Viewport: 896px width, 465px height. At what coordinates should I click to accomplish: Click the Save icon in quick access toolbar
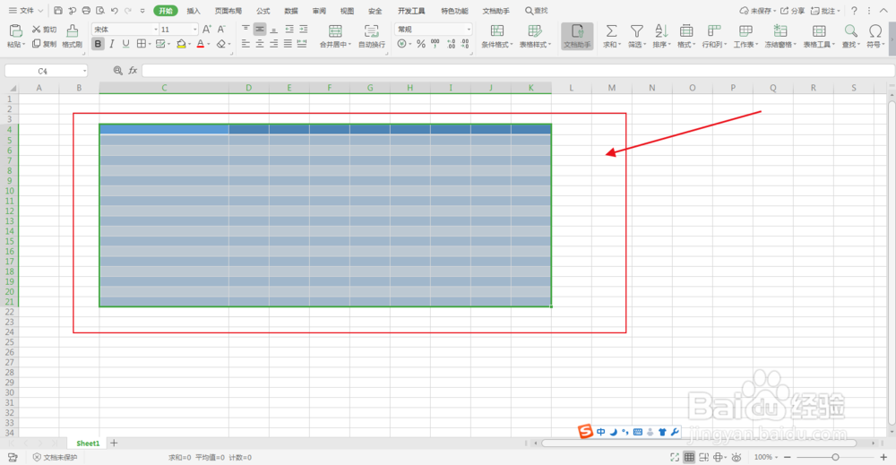58,10
